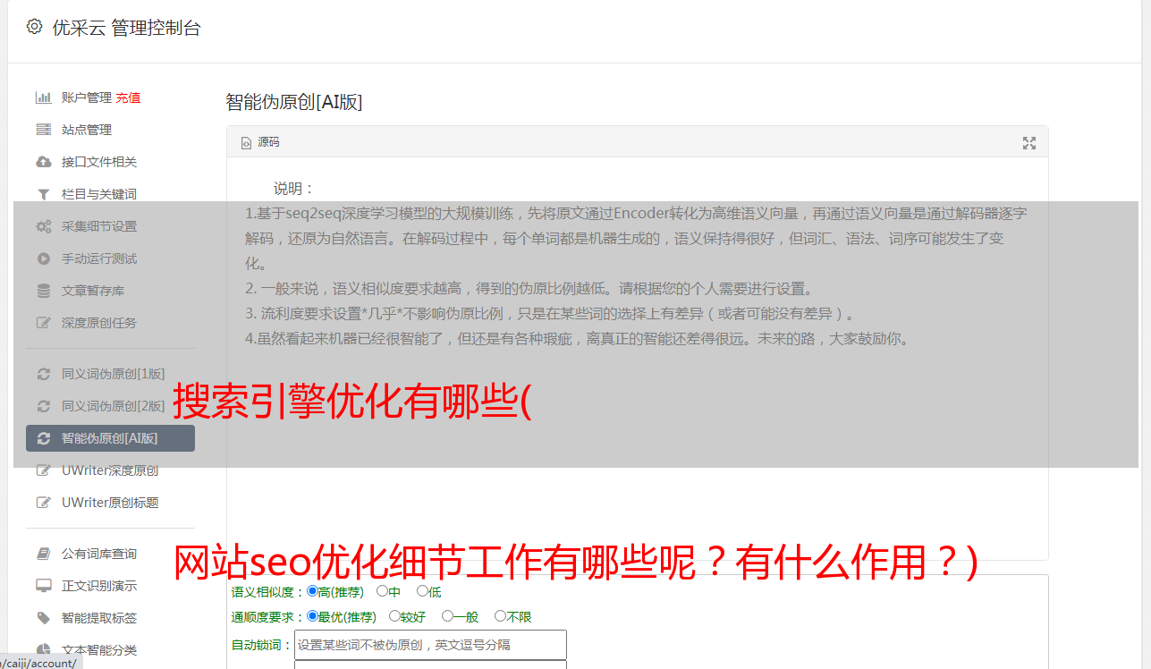Image resolution: width=1151 pixels, height=669 pixels.
Task: Choose 不限 for 通顺度要求
Action: [x=500, y=616]
